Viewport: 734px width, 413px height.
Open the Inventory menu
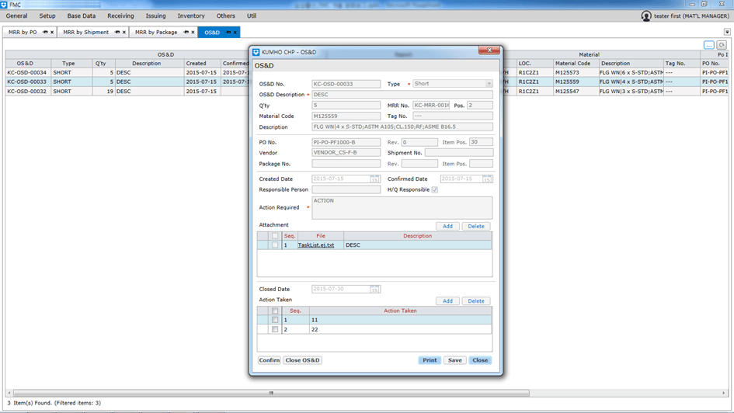tap(190, 16)
